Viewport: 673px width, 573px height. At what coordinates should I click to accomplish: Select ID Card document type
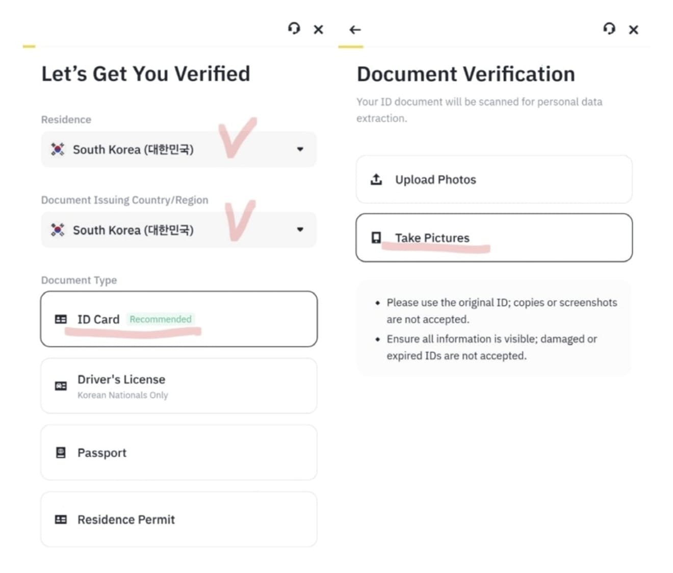179,319
